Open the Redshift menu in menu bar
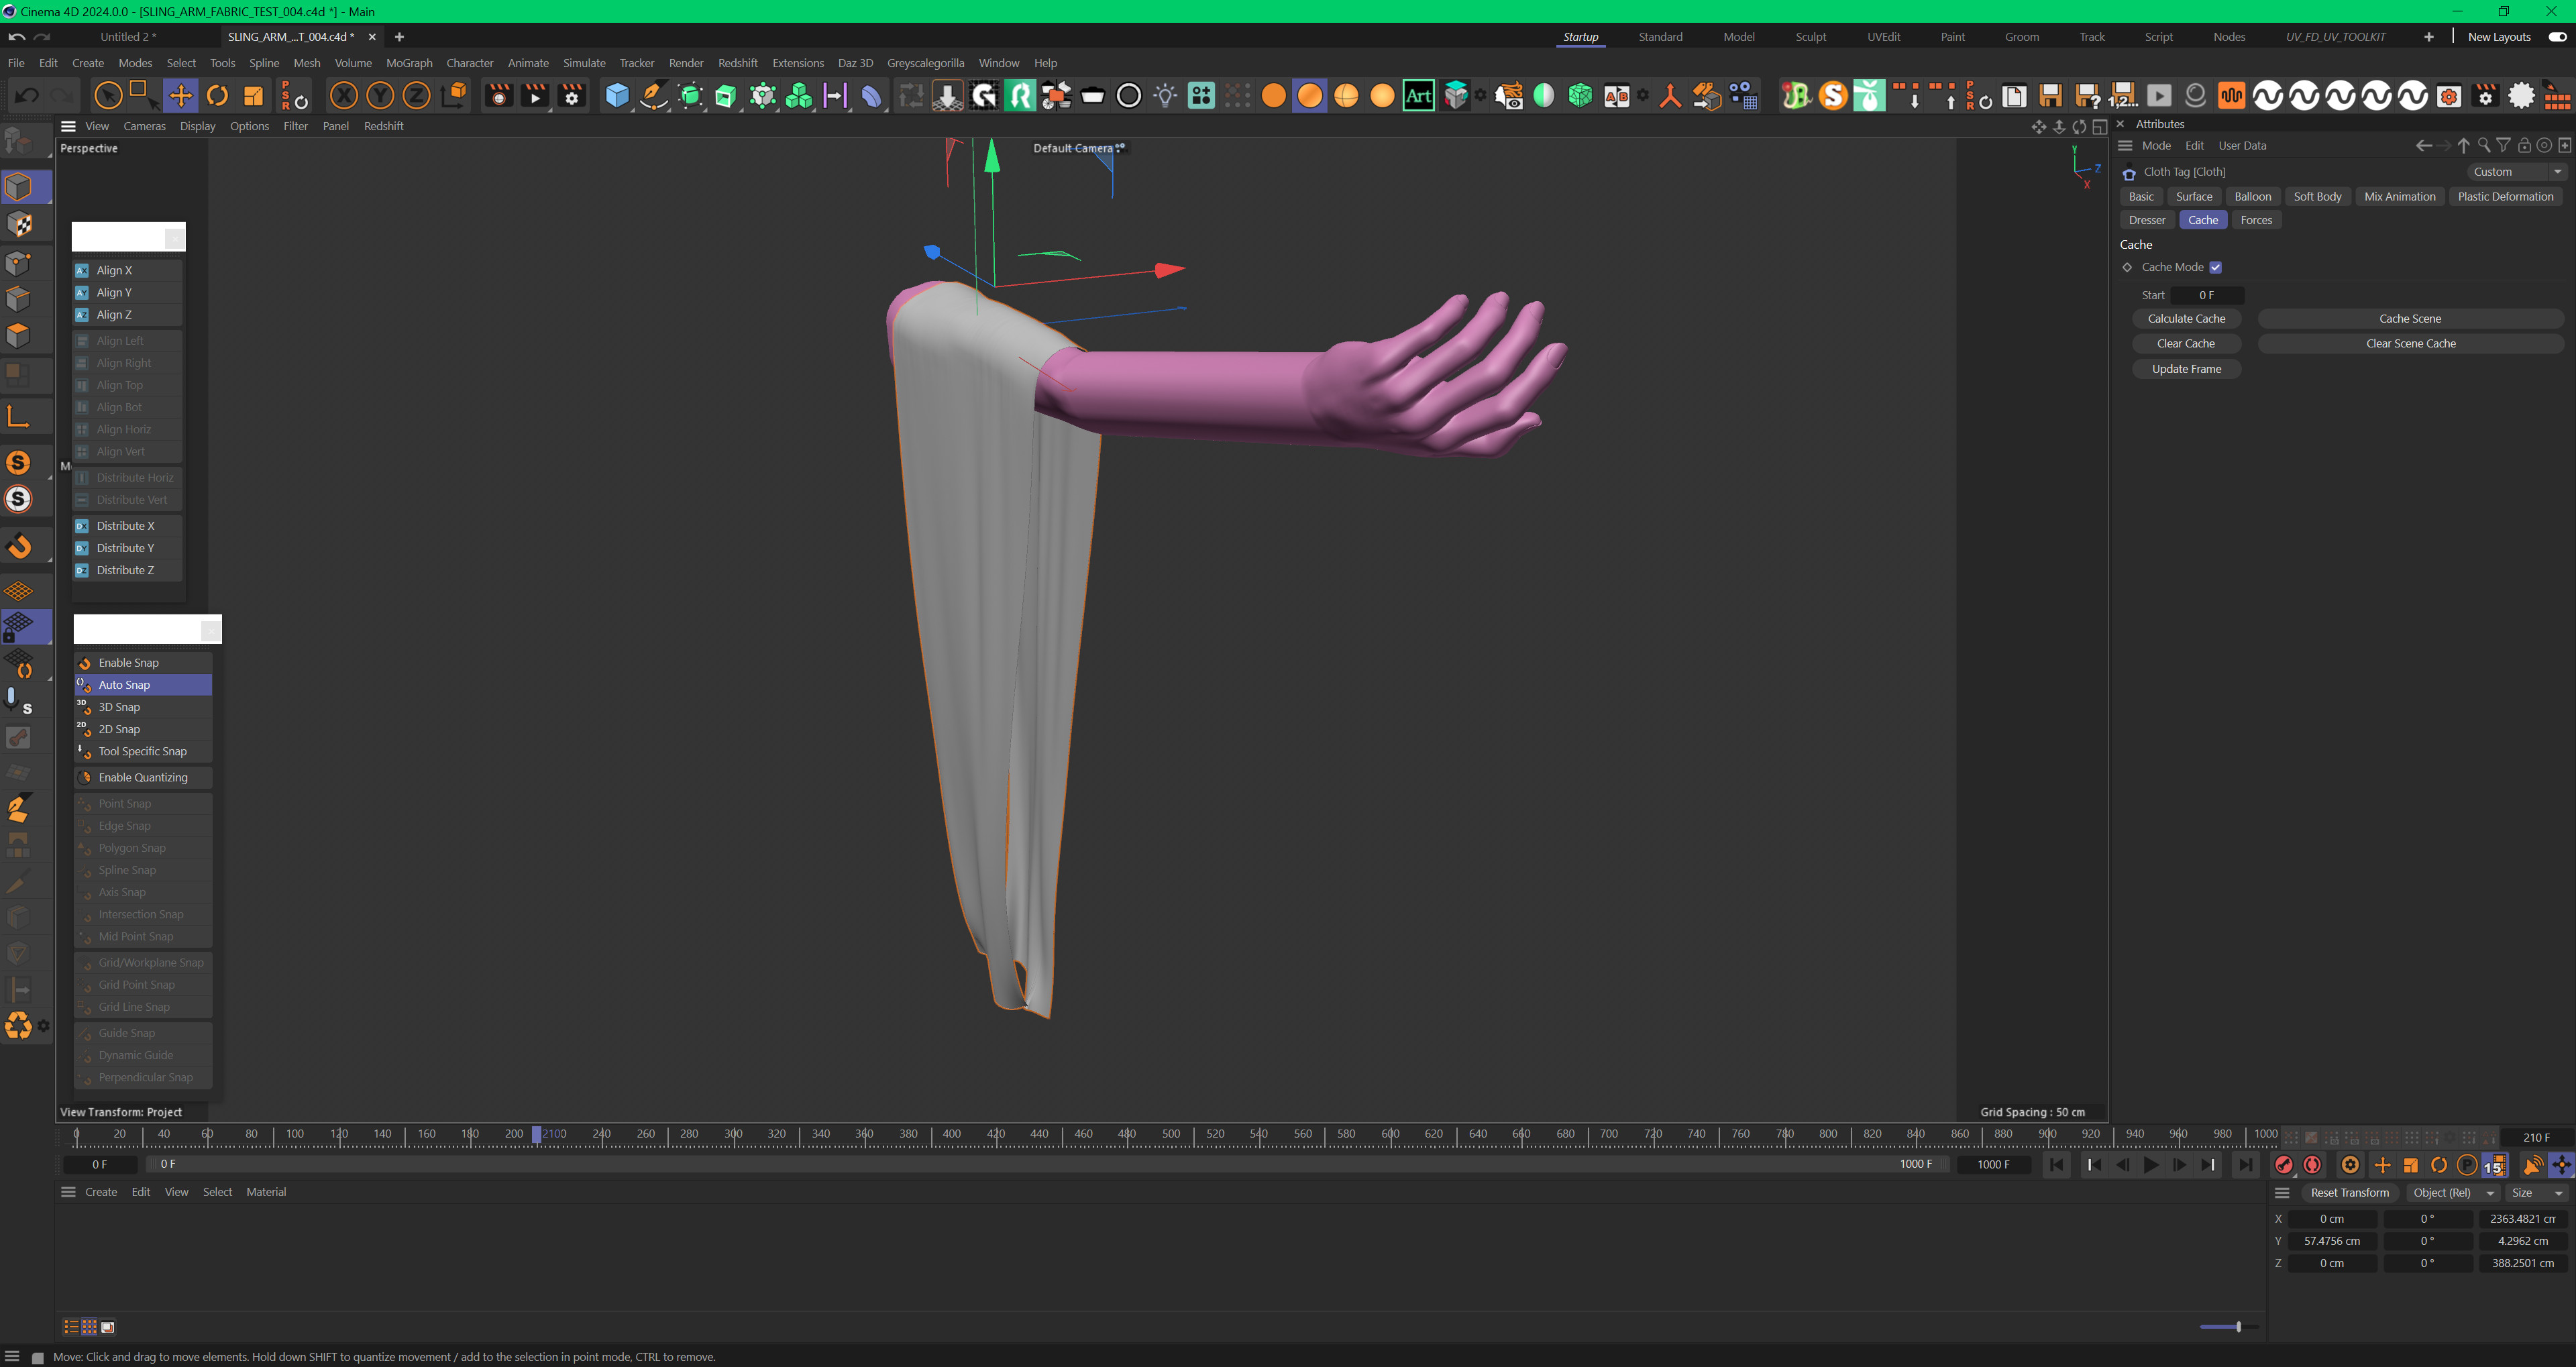 738,63
